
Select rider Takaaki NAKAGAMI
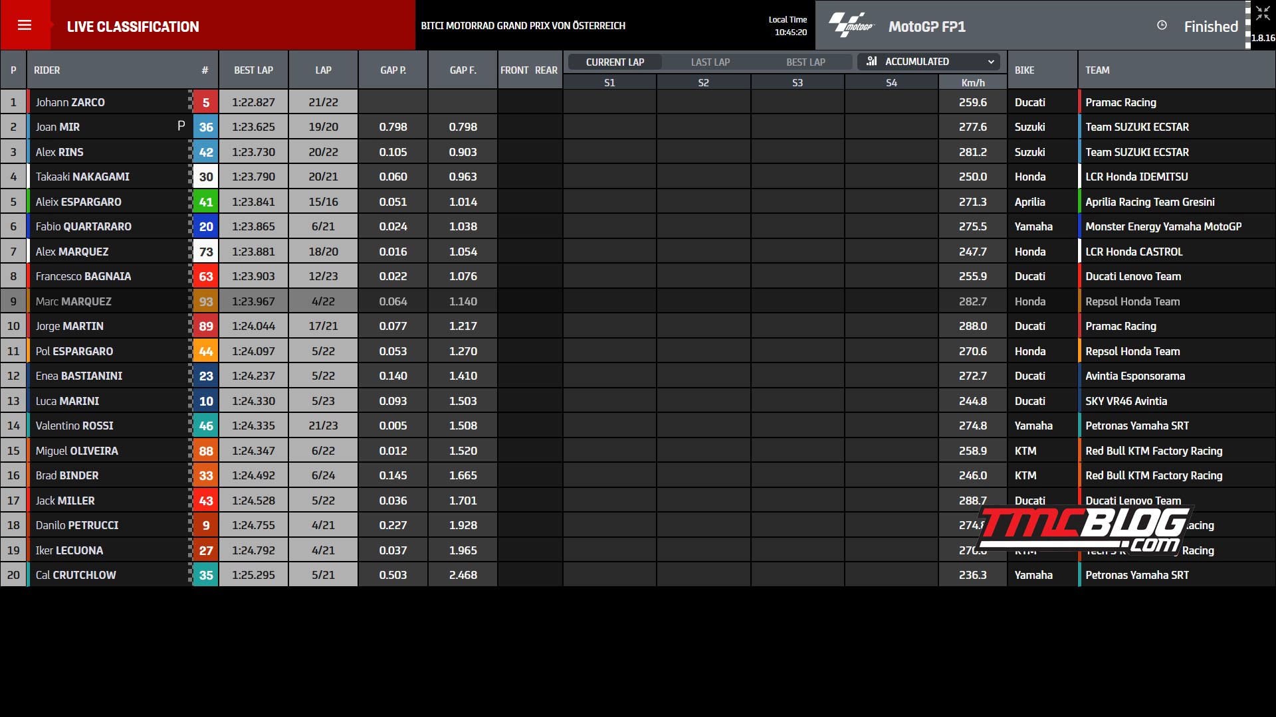[82, 177]
